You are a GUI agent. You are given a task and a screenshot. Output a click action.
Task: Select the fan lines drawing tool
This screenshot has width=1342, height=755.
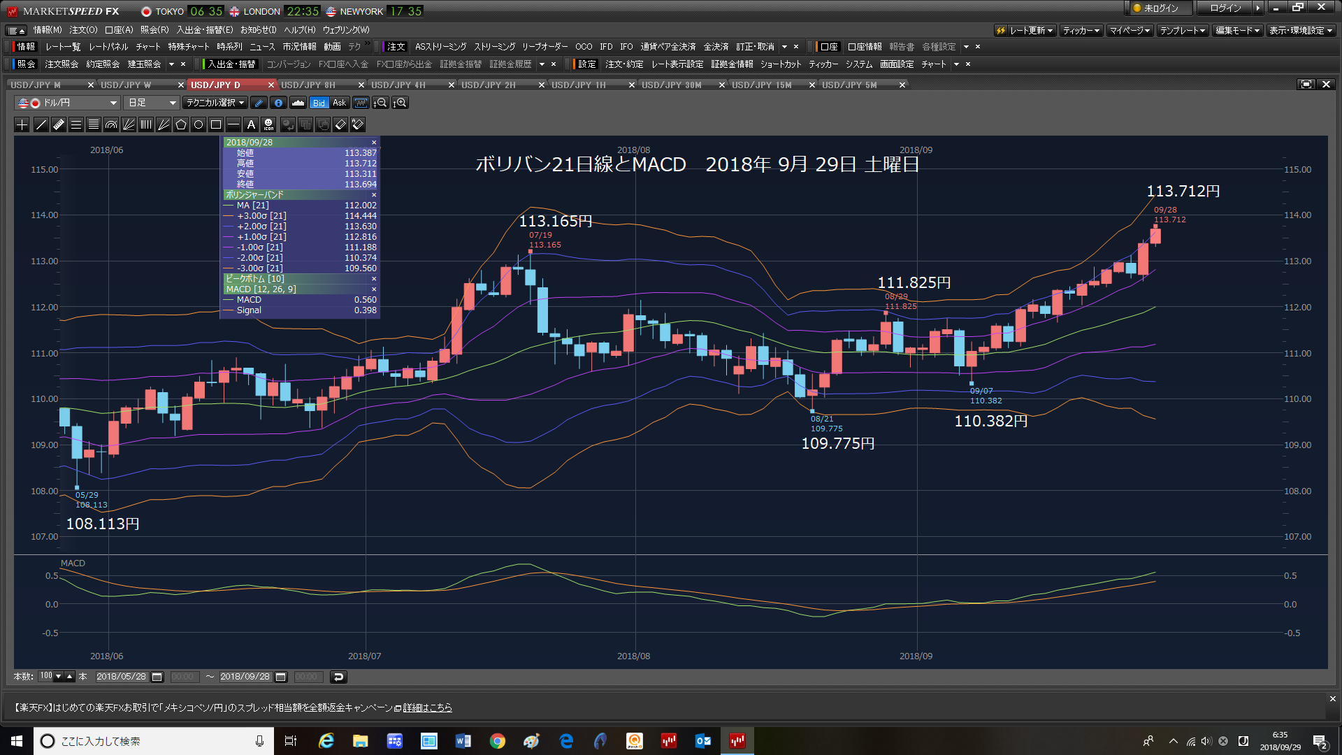pyautogui.click(x=129, y=124)
